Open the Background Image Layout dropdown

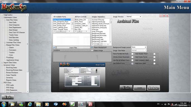(139, 47)
